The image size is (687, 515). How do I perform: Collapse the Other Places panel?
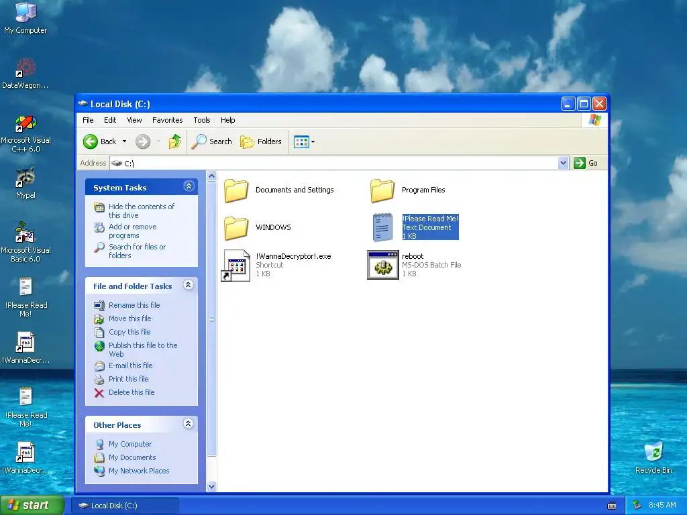point(189,424)
